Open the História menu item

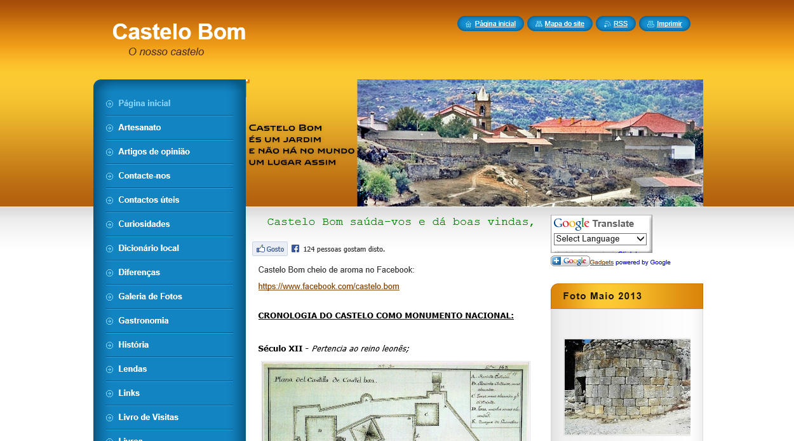tap(133, 345)
